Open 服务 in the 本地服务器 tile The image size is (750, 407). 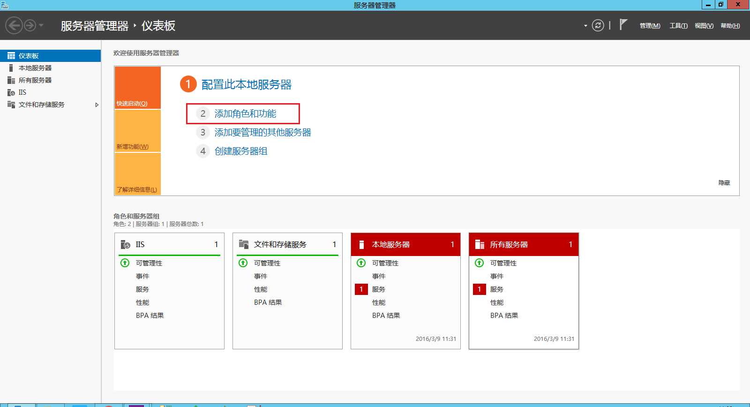tap(379, 289)
